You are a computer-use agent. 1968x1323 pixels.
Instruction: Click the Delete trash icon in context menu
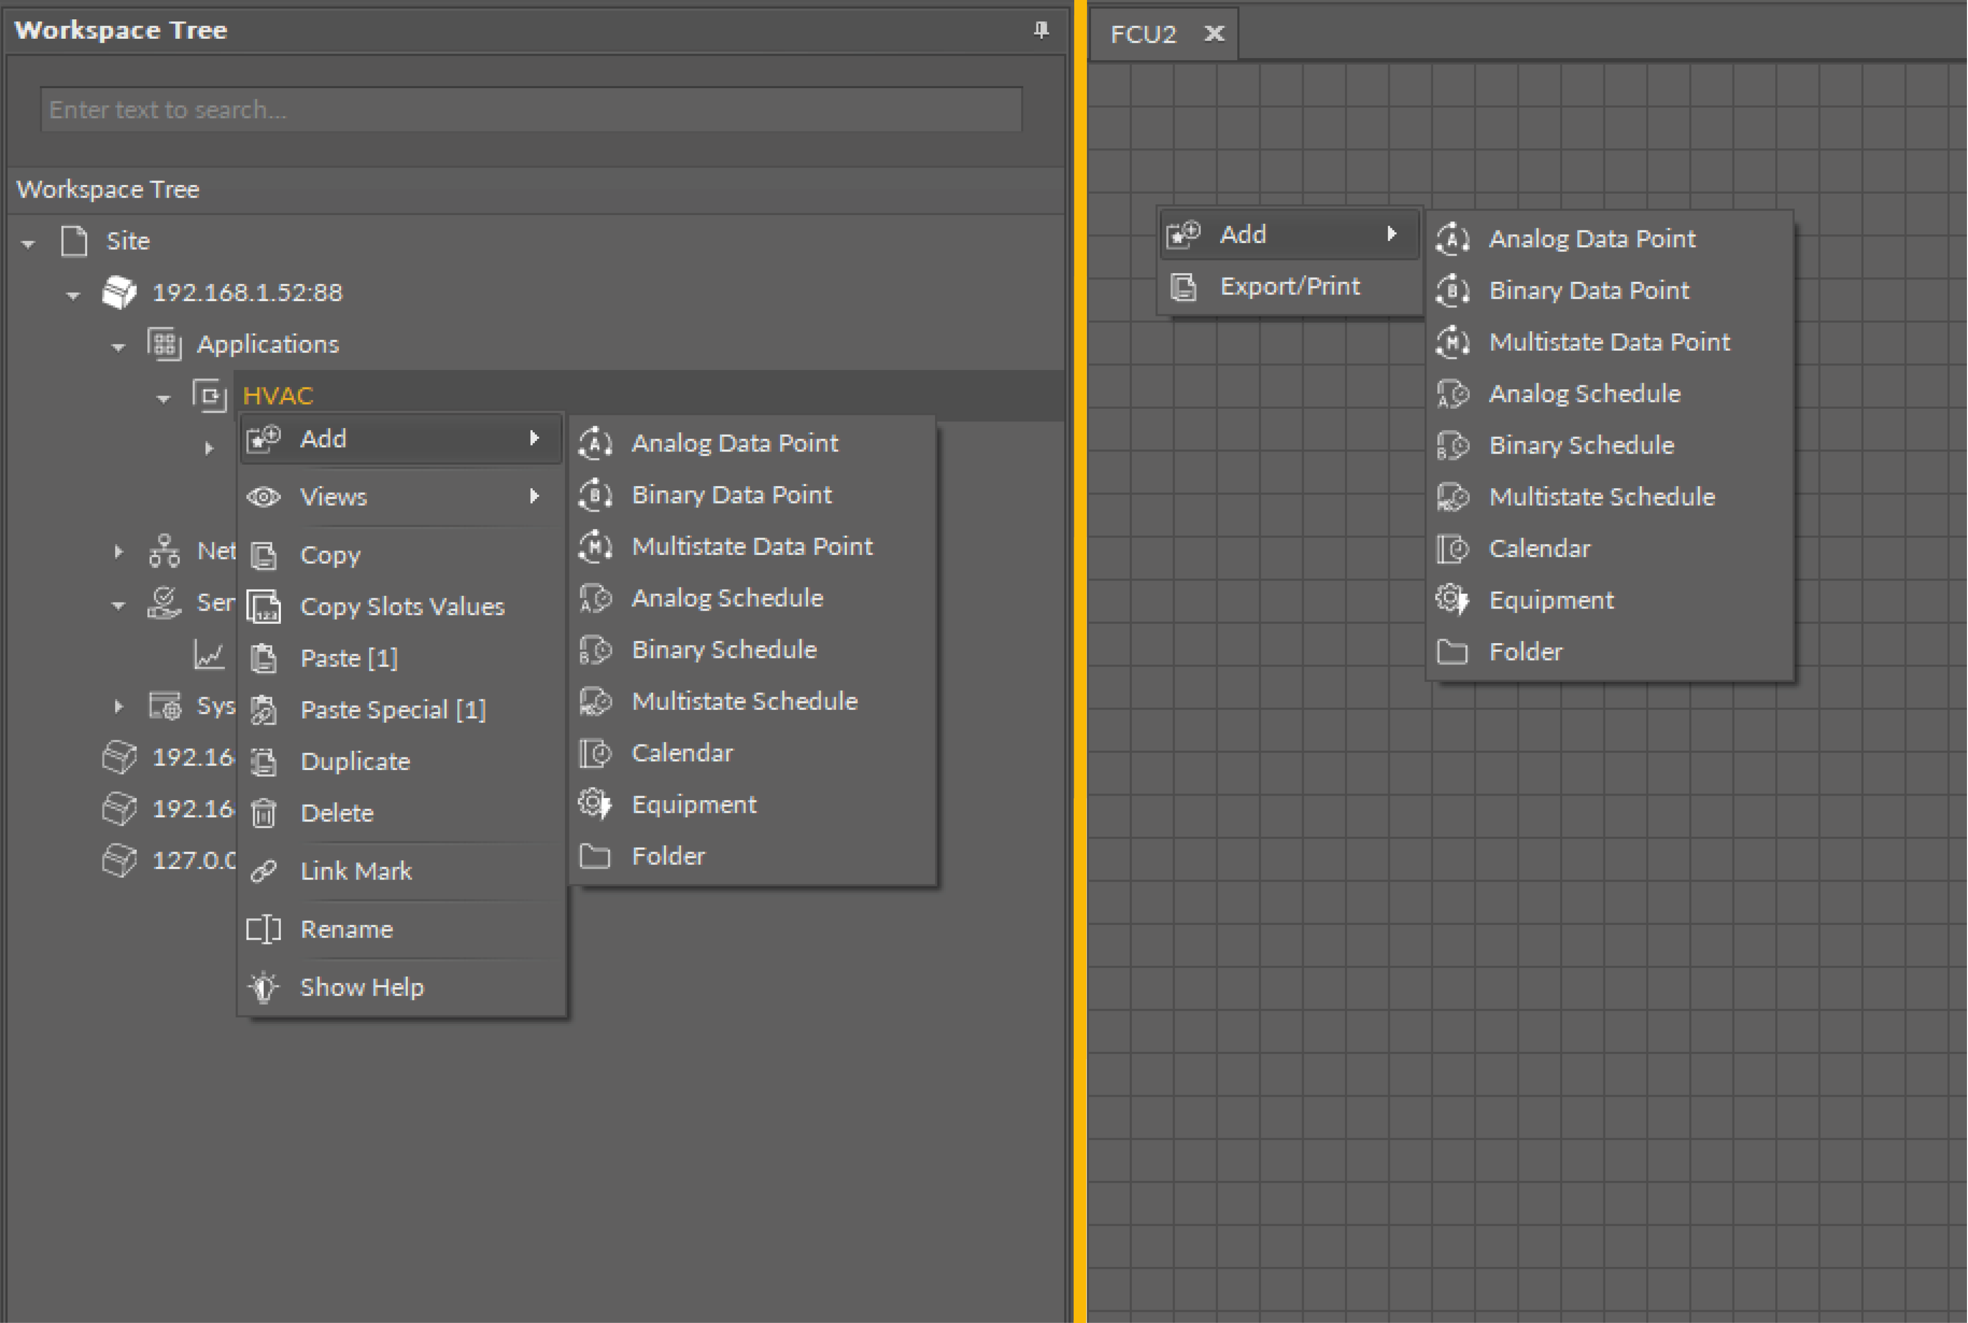[263, 813]
